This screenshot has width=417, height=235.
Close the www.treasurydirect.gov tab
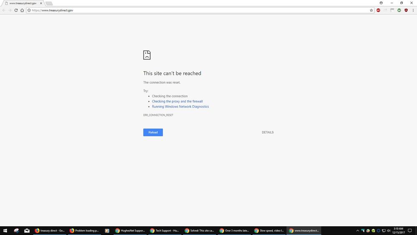click(x=40, y=3)
